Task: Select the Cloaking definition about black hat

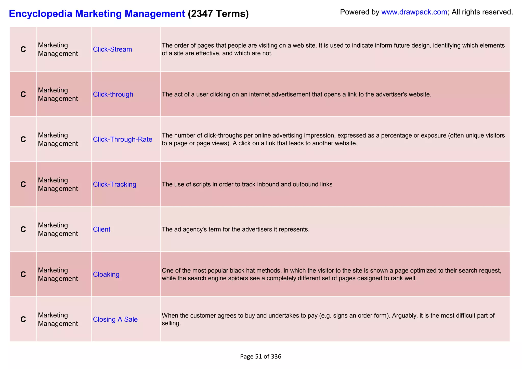Action: click(x=331, y=274)
